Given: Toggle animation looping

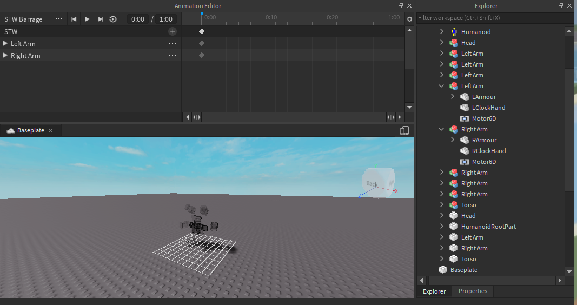Looking at the screenshot, I should click(113, 19).
